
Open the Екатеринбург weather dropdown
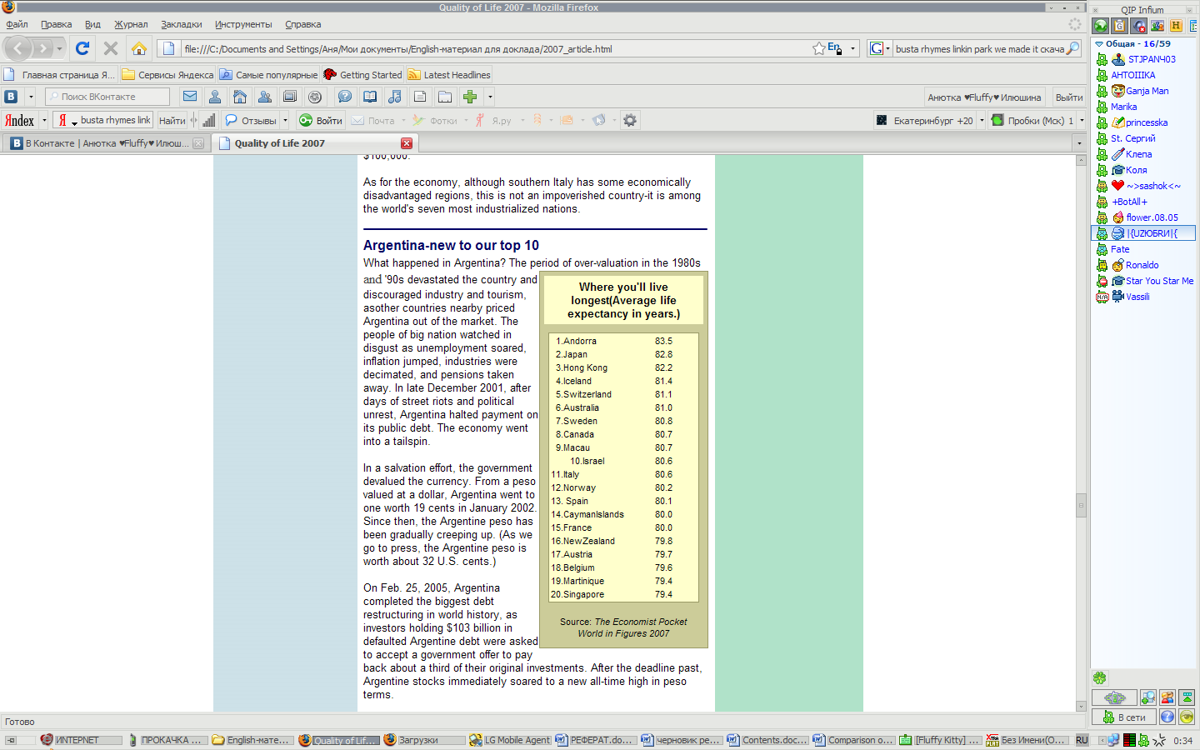982,120
